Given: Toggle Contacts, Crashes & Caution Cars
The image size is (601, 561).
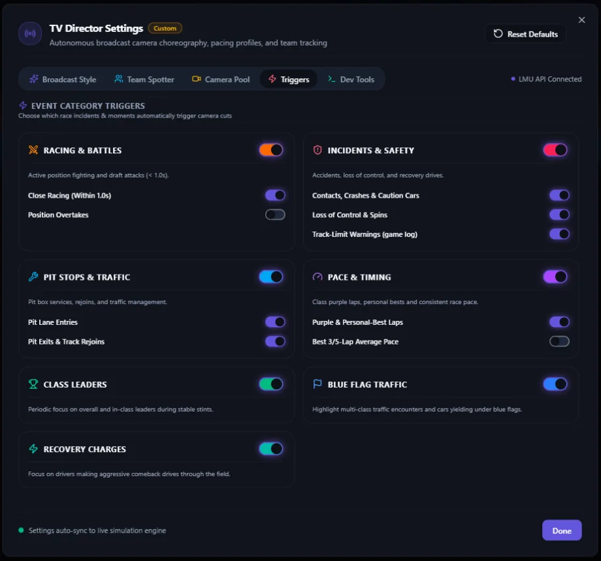Looking at the screenshot, I should tap(559, 195).
